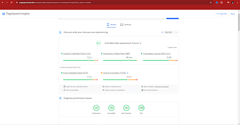Click the help icon next to Passed
Viewport: 240px width, 125px height.
[x=140, y=43]
